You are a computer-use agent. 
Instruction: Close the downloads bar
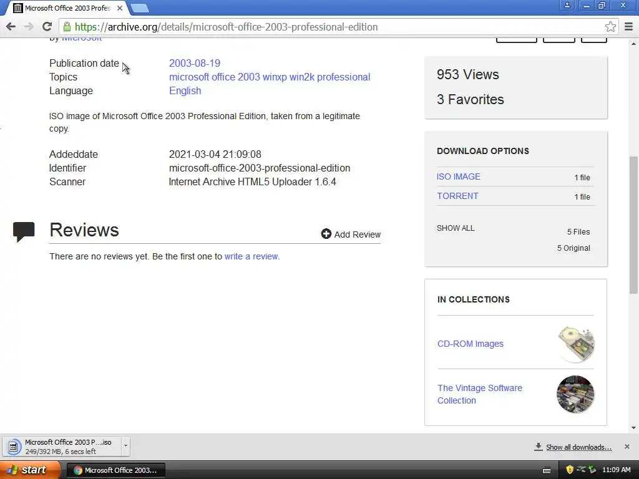coord(627,447)
